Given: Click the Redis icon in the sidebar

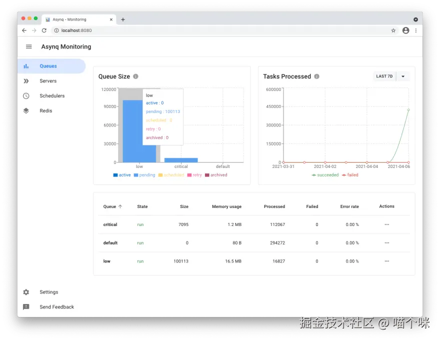Looking at the screenshot, I should 26,110.
